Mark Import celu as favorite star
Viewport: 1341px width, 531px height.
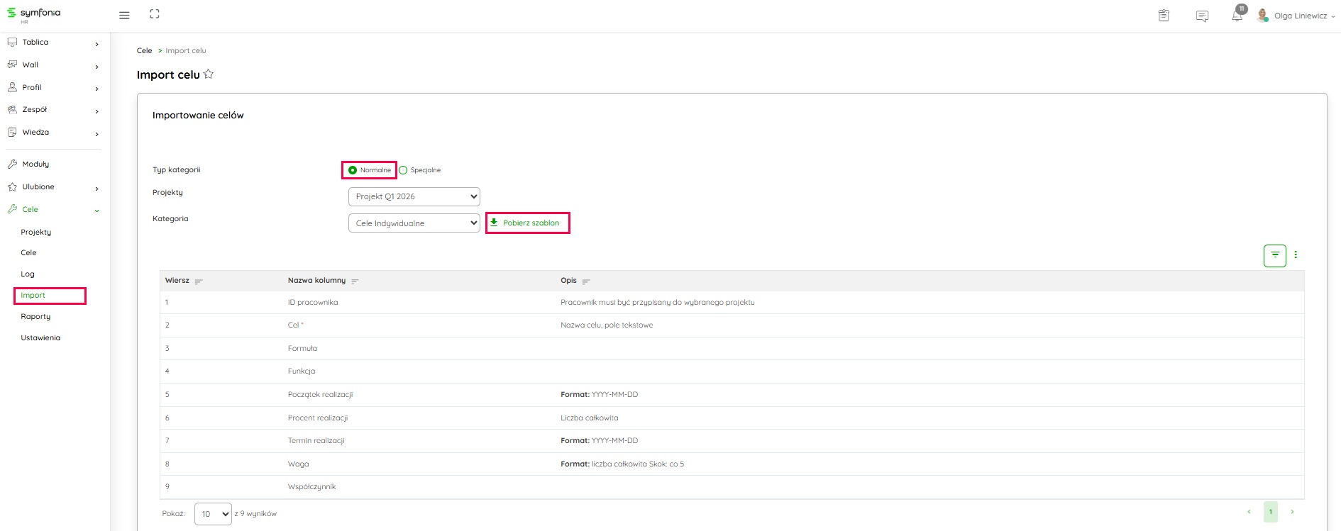coord(209,74)
